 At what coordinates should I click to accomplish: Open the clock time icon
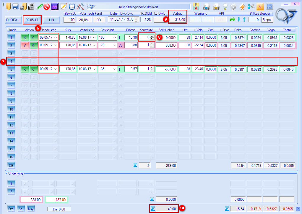(x=72, y=6)
